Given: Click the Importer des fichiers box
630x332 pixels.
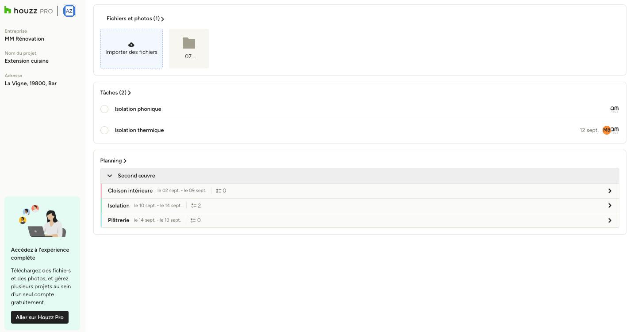Looking at the screenshot, I should (x=131, y=49).
